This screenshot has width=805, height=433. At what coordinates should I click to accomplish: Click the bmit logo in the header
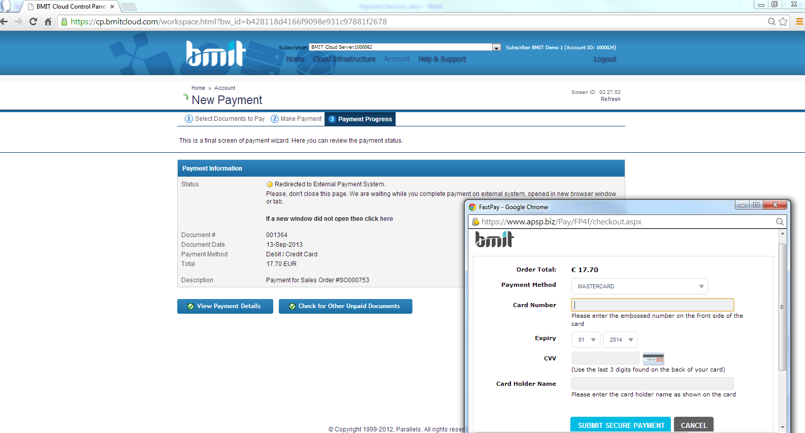216,53
